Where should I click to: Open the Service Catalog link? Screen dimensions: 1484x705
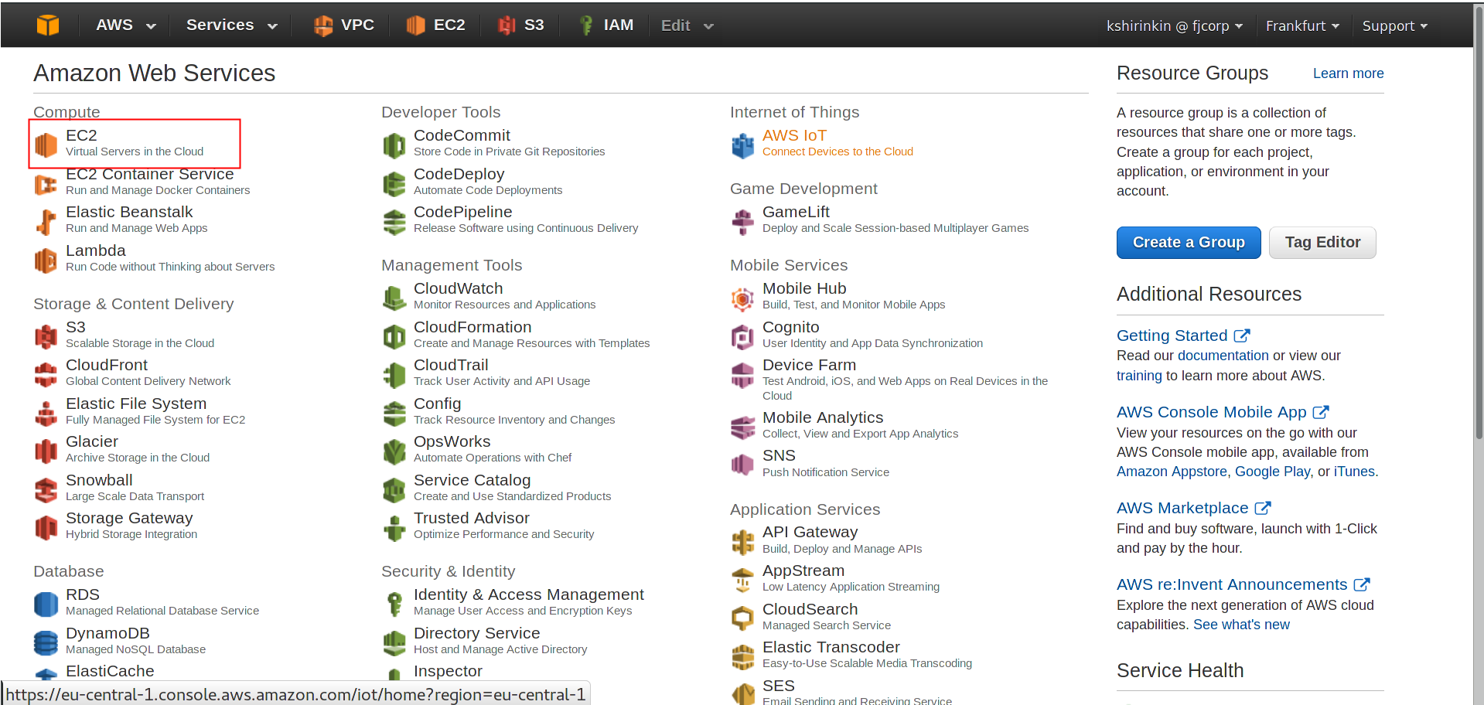(x=472, y=480)
